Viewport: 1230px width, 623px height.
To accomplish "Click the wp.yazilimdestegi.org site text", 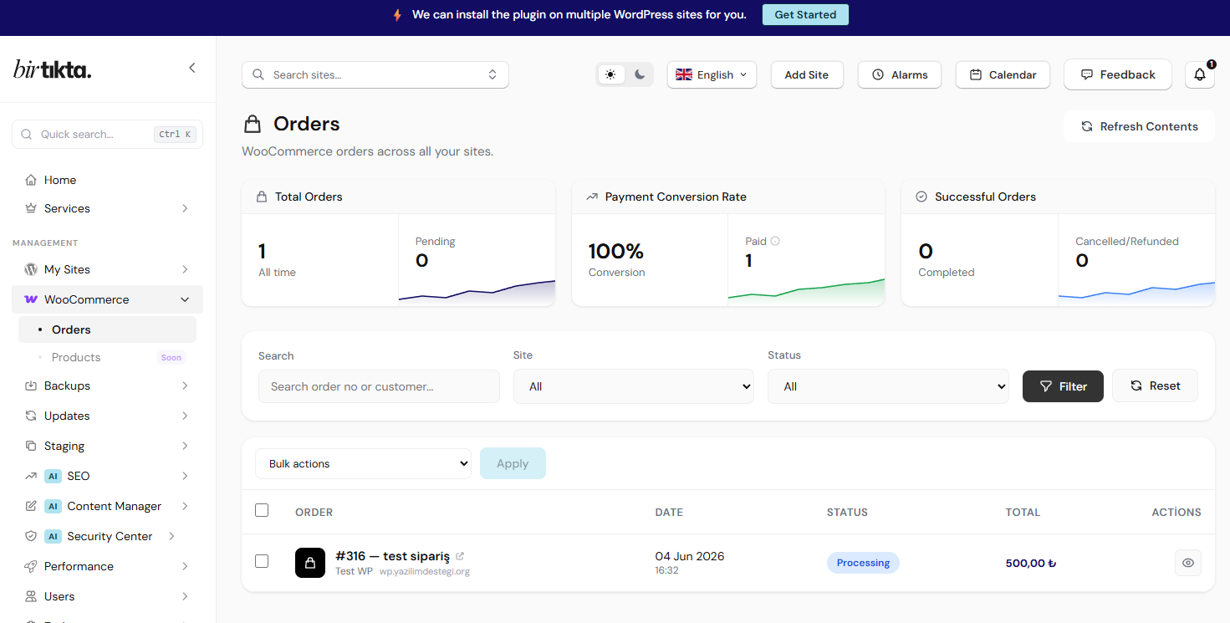I will coord(425,572).
